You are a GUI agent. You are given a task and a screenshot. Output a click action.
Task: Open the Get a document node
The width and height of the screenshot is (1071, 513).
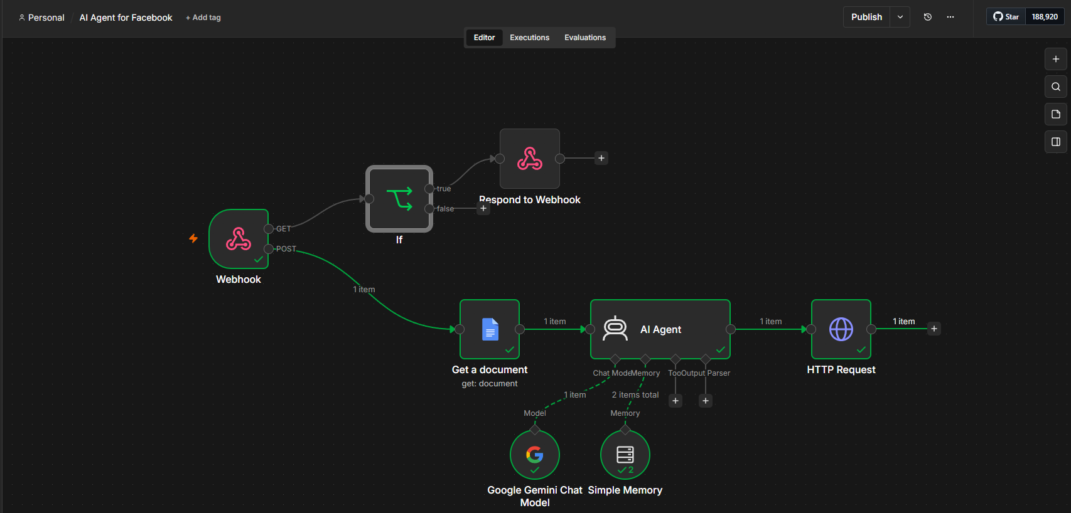point(490,329)
